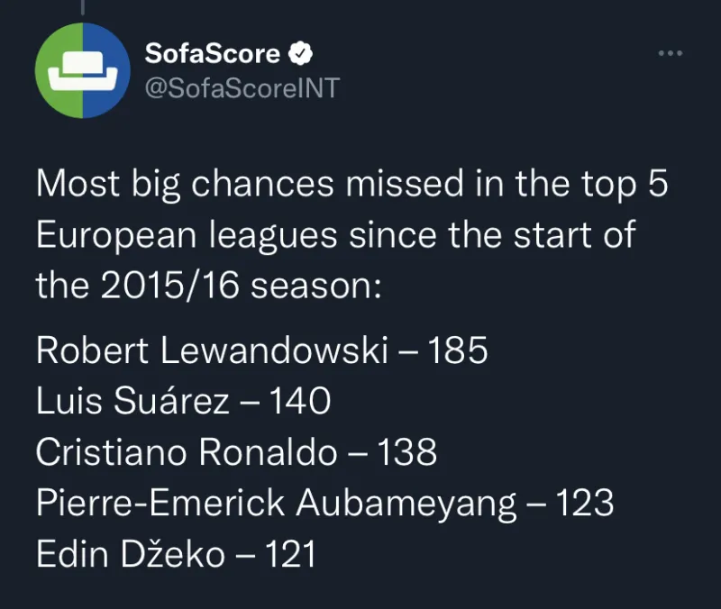The height and width of the screenshot is (609, 721).
Task: Click the number 140 beside Suárez
Action: point(300,401)
